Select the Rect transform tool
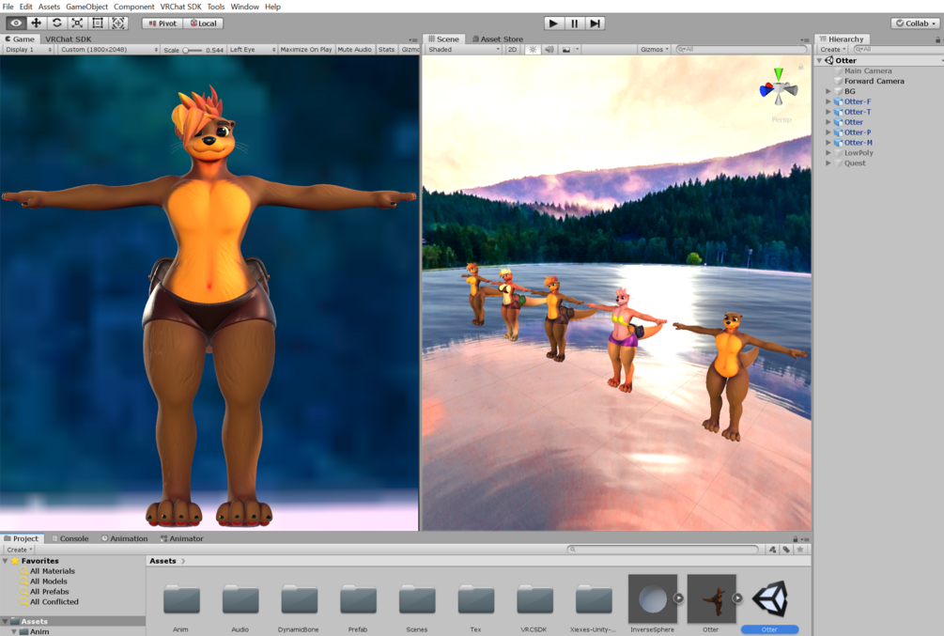Image resolution: width=944 pixels, height=636 pixels. [98, 23]
